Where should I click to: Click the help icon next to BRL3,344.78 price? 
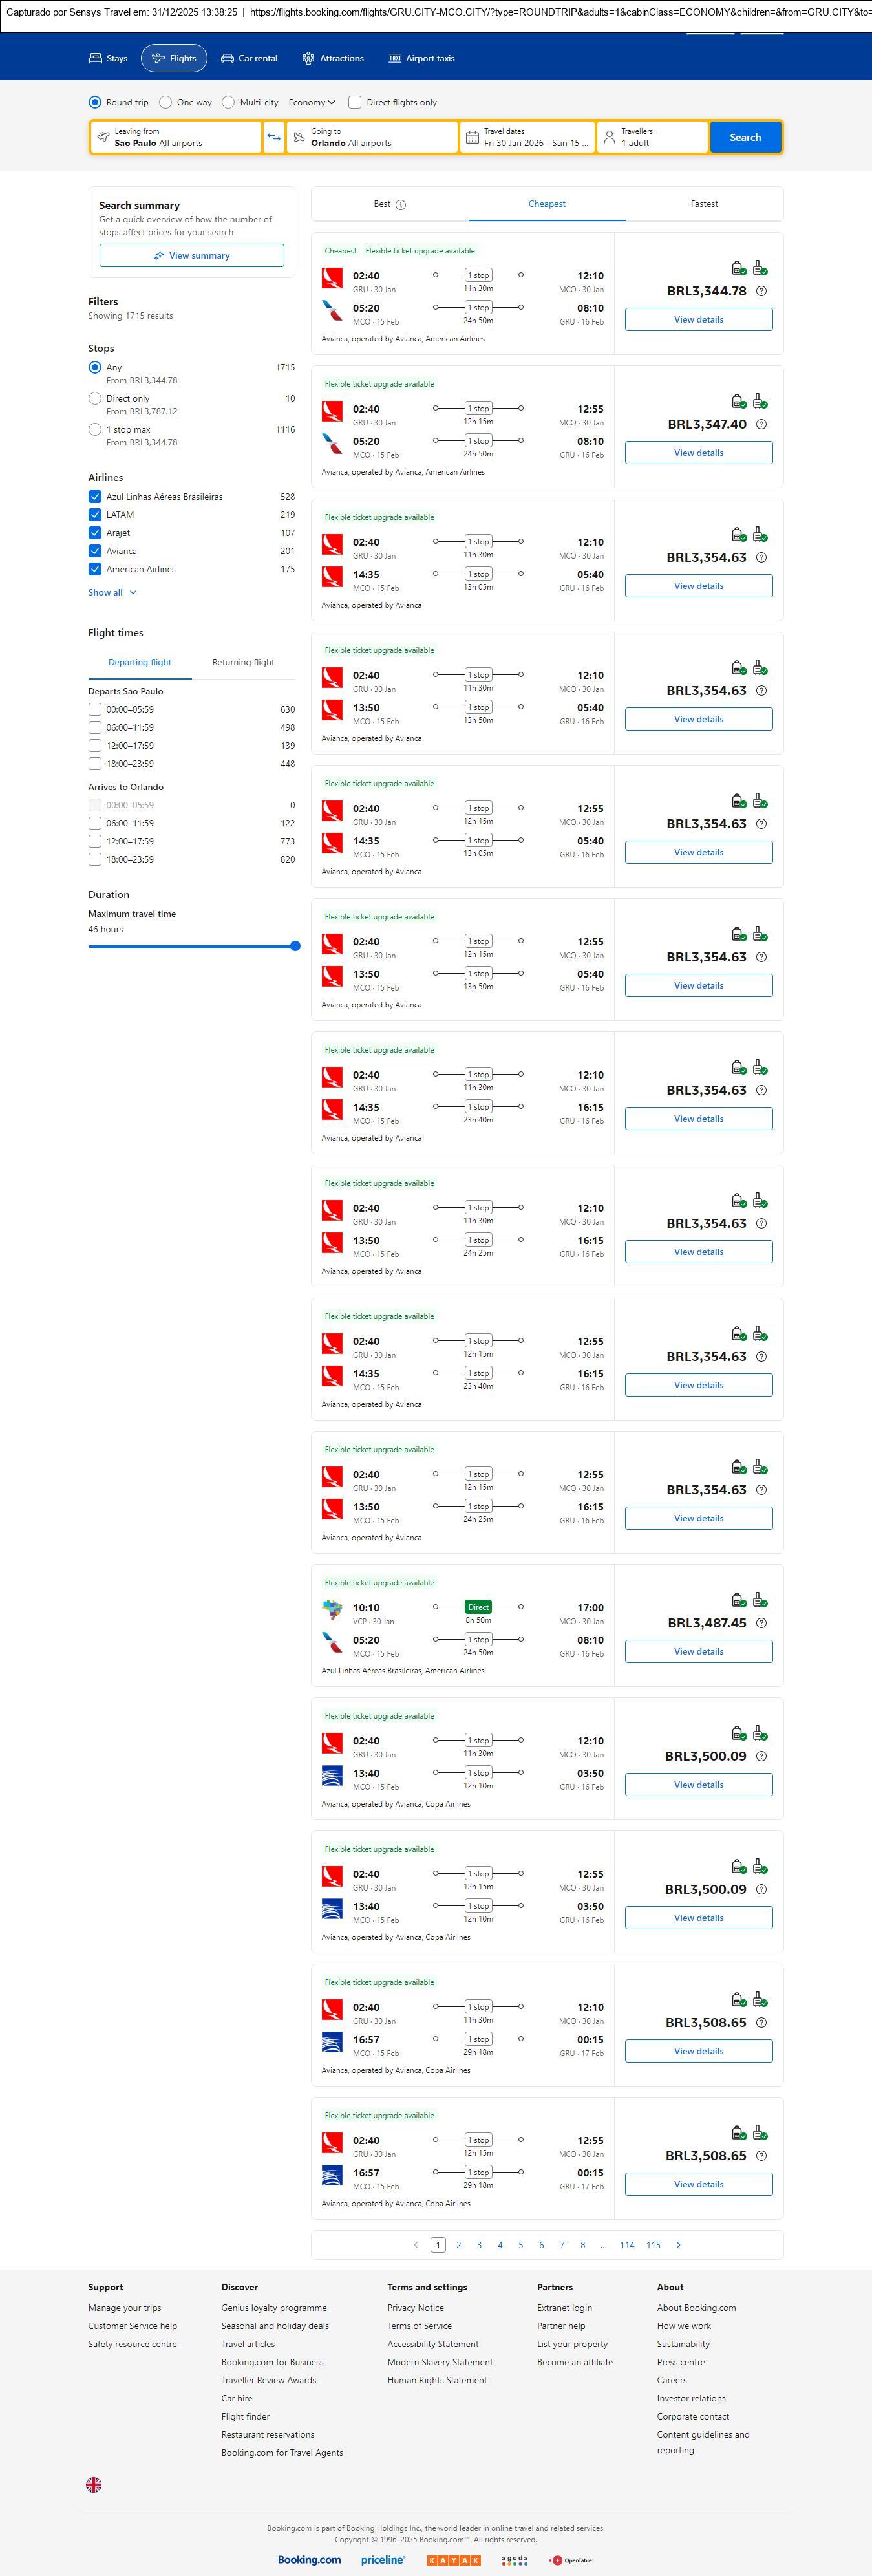pyautogui.click(x=761, y=291)
